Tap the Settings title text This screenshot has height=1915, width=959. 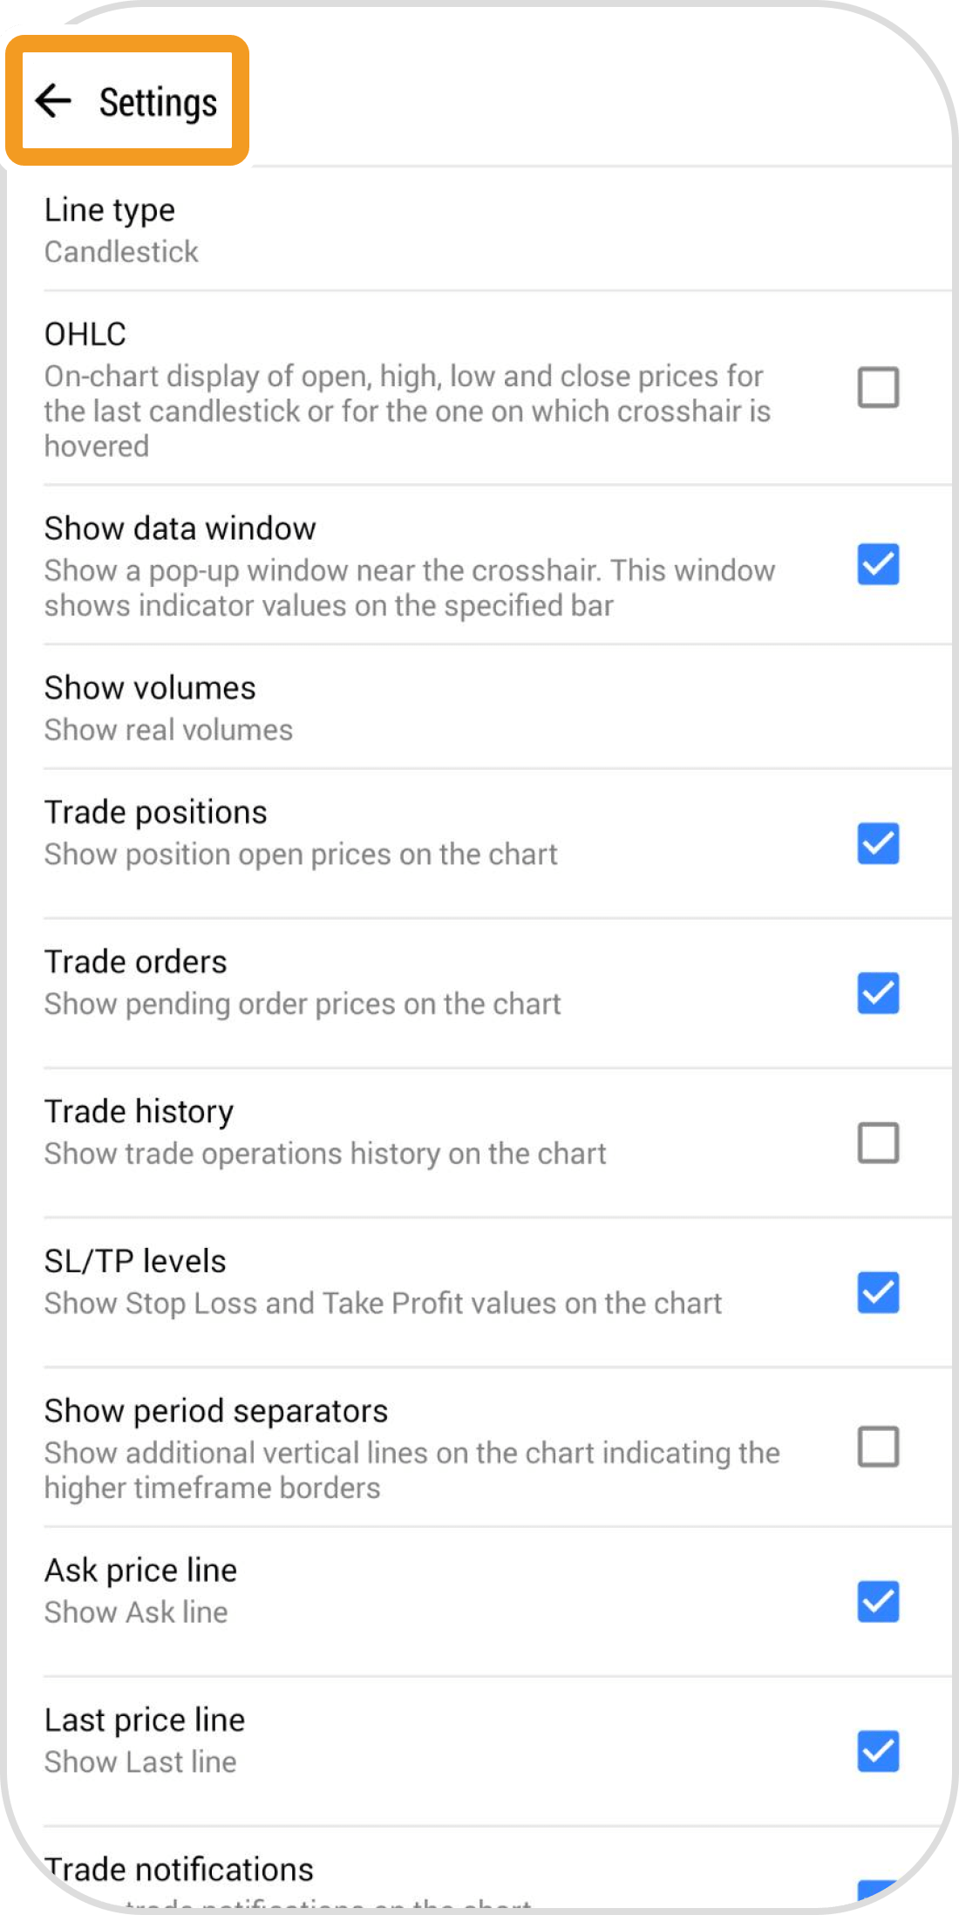[158, 103]
